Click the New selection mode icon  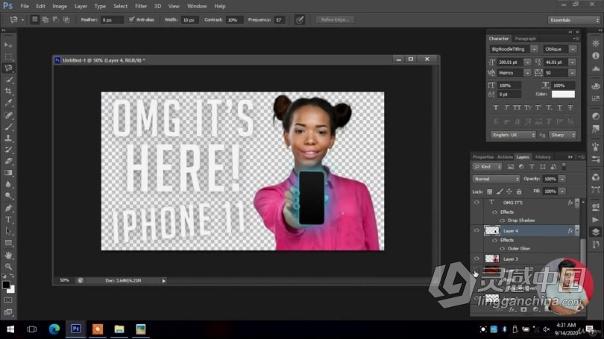coord(34,19)
